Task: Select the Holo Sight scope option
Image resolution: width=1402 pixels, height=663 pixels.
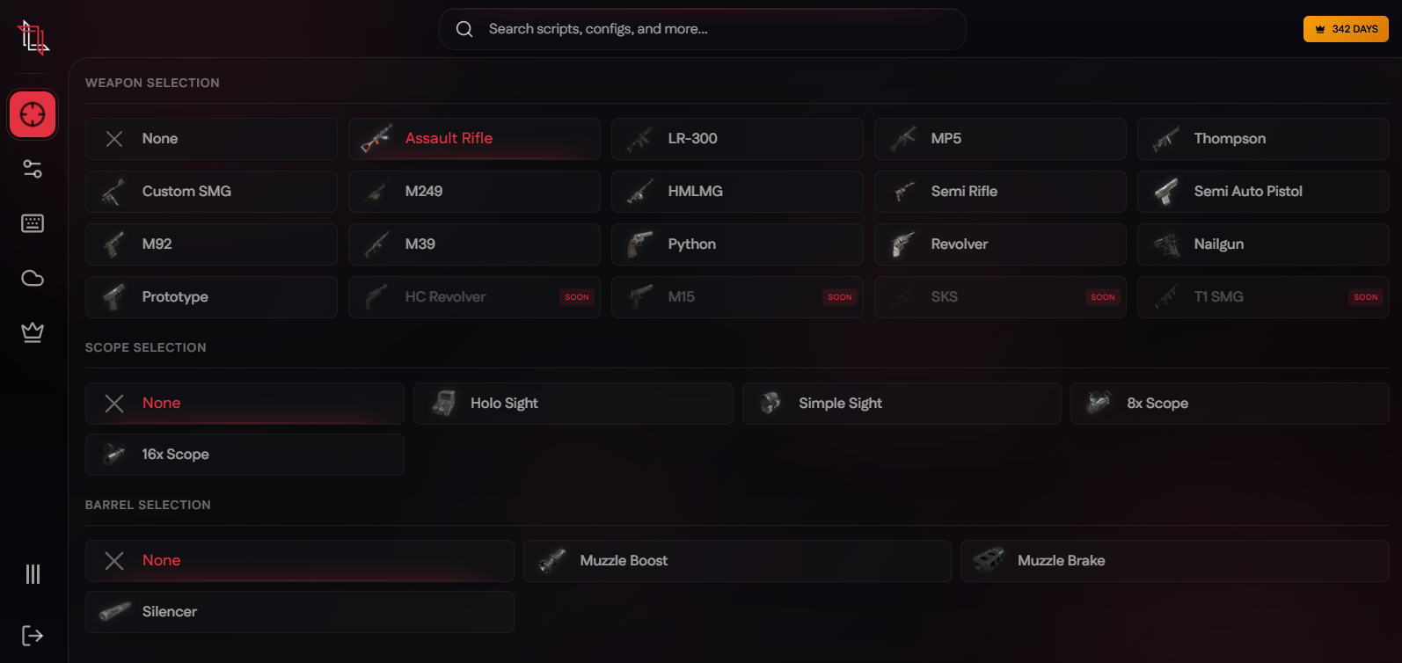Action: [573, 404]
